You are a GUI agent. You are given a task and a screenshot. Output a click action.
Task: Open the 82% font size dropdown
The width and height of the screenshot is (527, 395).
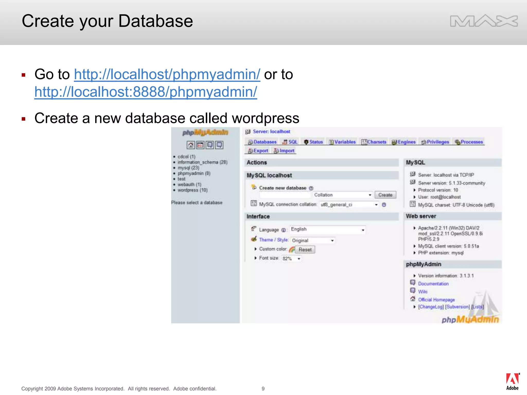coord(291,259)
